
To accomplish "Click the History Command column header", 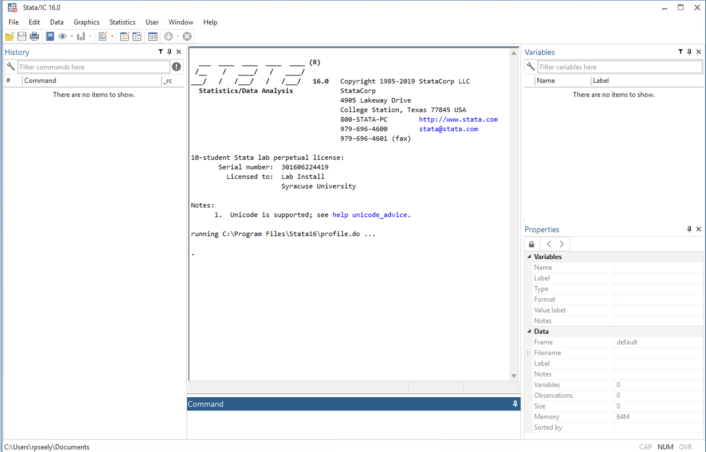I will (x=92, y=81).
